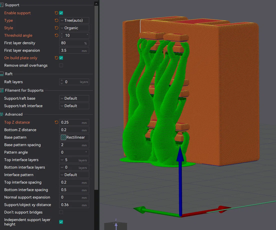The image size is (276, 230).
Task: Reset support Type to default
Action: [x=56, y=20]
